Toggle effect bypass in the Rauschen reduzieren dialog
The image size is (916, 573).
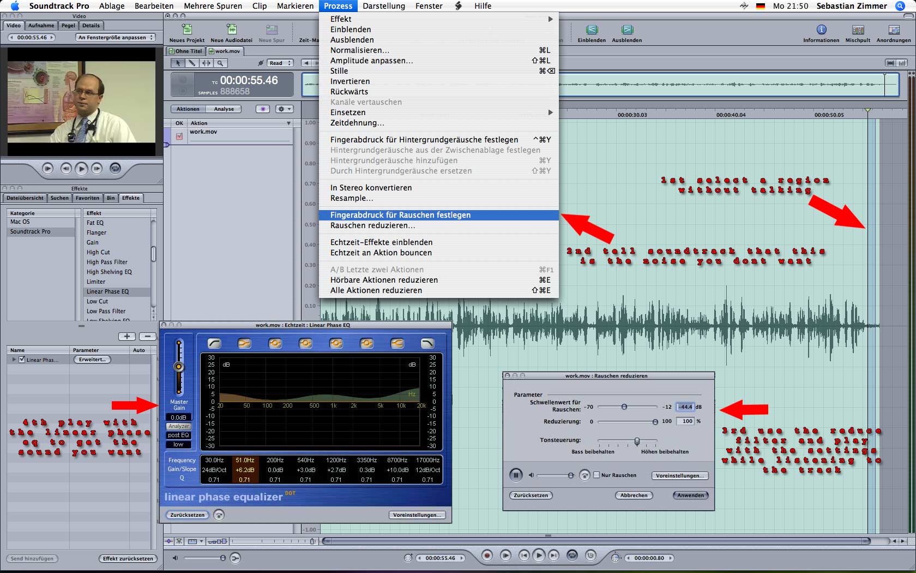pos(584,475)
